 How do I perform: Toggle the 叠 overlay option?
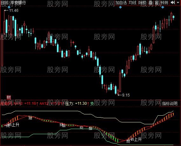150,3
